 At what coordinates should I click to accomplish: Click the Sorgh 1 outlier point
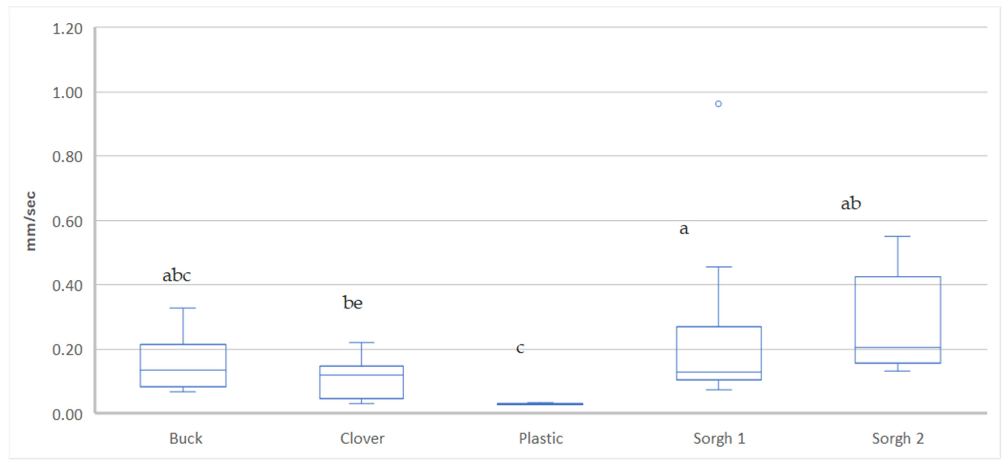719,104
